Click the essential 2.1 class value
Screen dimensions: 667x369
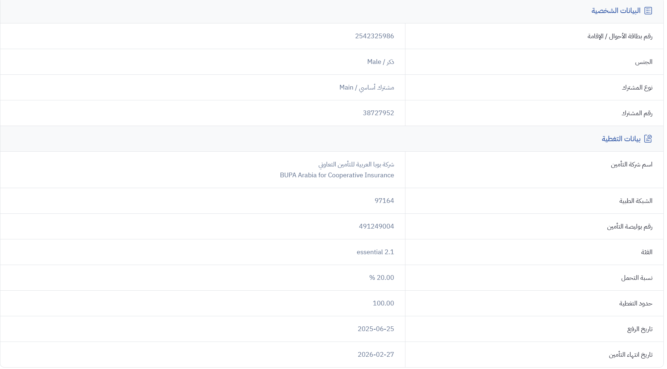(x=375, y=252)
